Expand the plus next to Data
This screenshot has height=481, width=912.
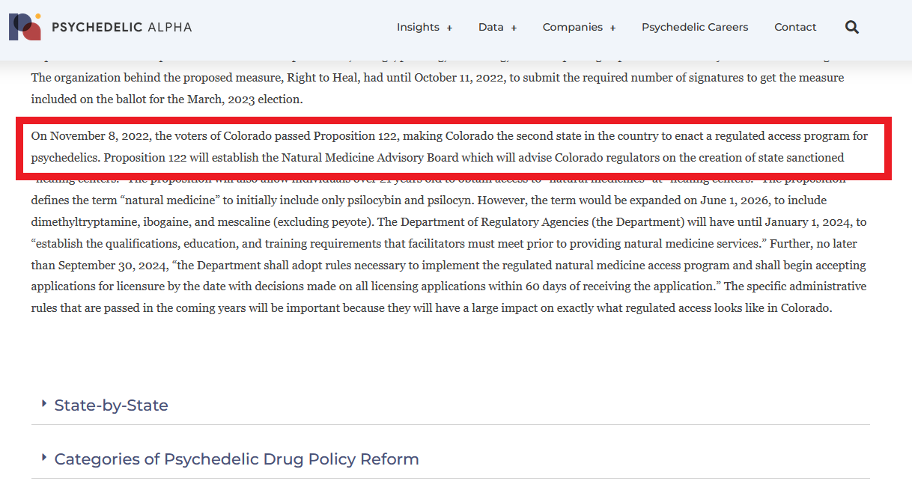coord(514,28)
